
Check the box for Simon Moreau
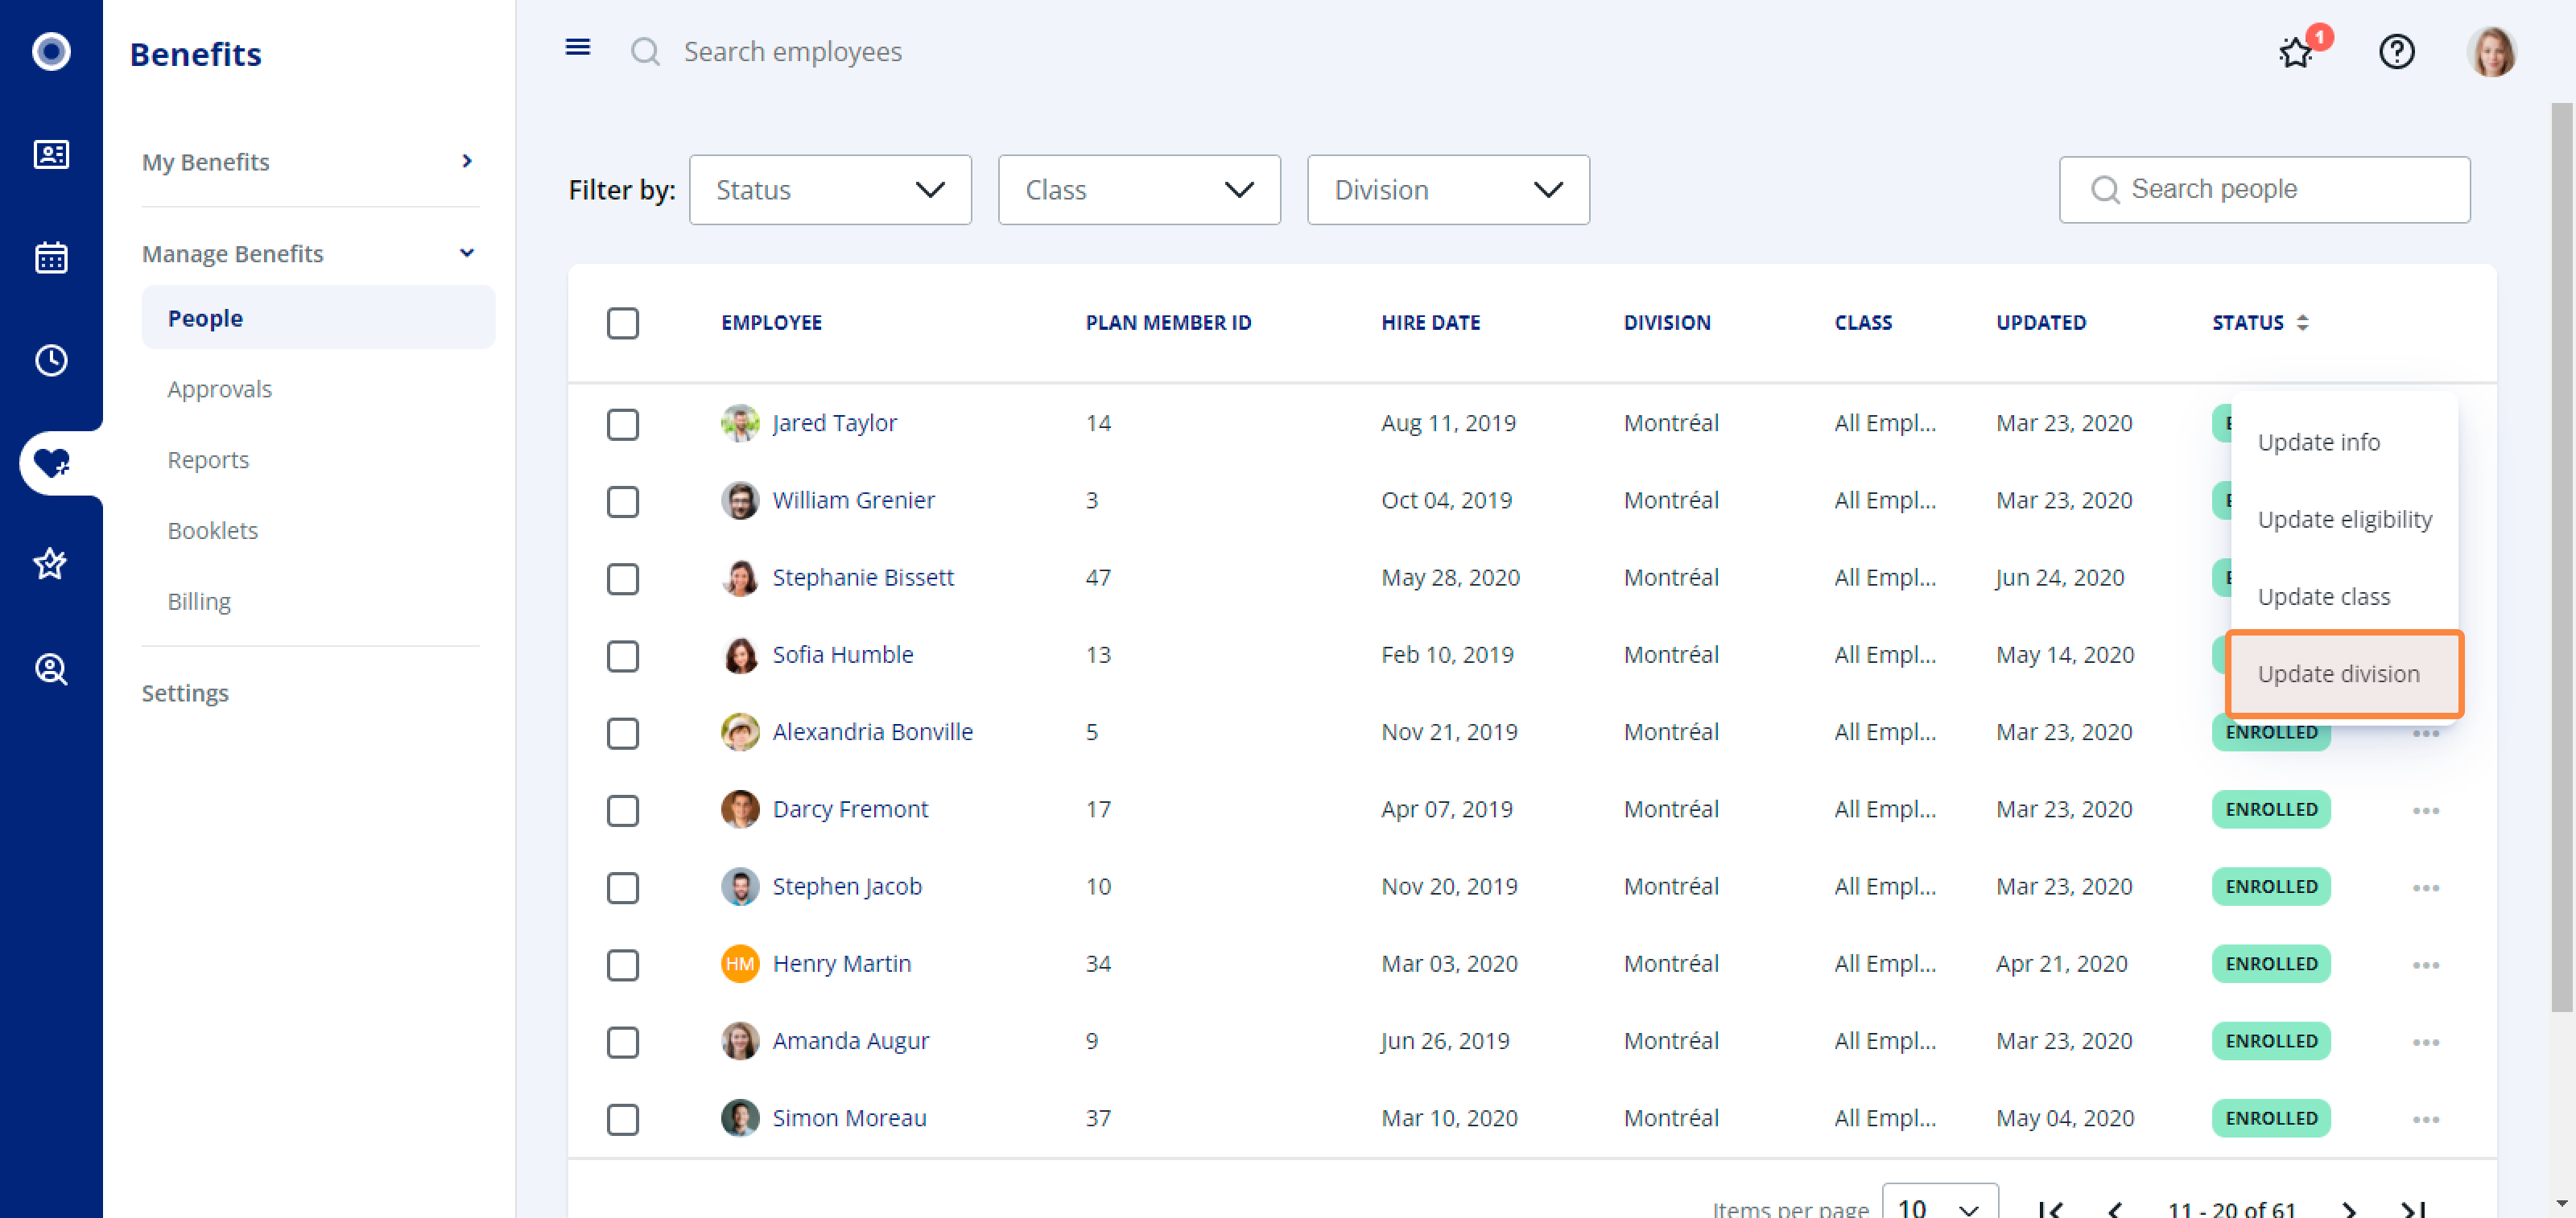pyautogui.click(x=623, y=1119)
